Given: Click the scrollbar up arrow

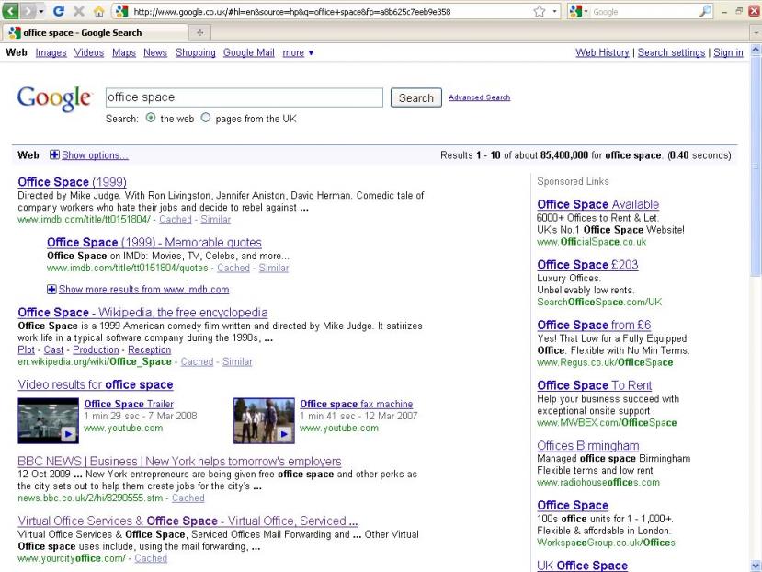Looking at the screenshot, I should [756, 50].
